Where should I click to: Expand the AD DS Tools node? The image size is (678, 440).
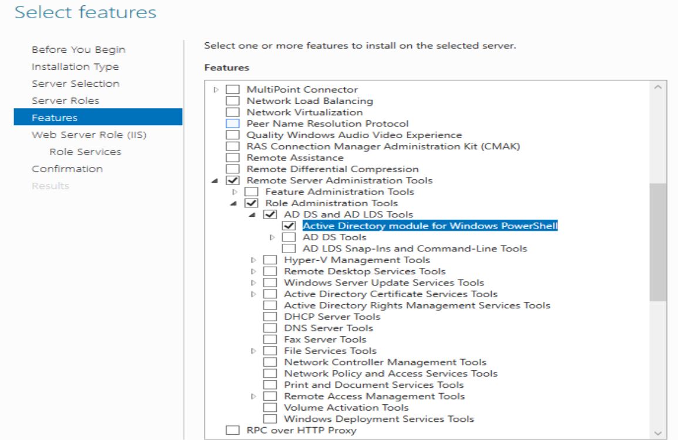(272, 237)
